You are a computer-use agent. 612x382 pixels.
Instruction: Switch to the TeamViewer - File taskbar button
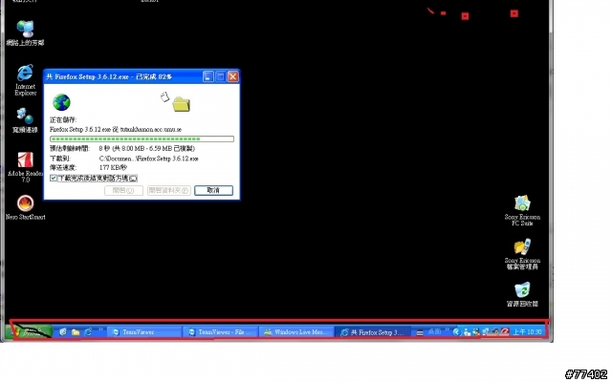221,332
